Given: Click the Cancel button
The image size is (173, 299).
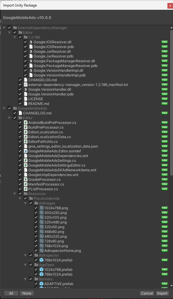Looking at the screenshot, I should pos(147,293).
